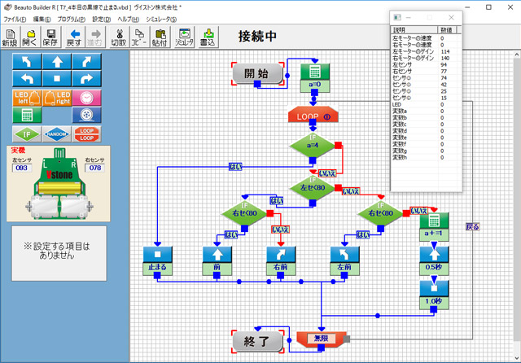Screen dimensions: 521x363
Task: Click the 左センサ value field
Action: point(23,168)
